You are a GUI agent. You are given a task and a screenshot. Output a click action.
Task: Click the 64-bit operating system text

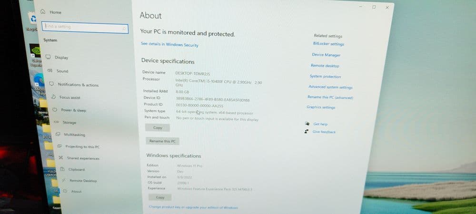pyautogui.click(x=215, y=112)
